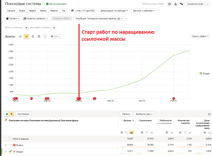Screen dimensions: 212x156
Task: Expand the Сегмент dropdown
Action: tap(13, 18)
